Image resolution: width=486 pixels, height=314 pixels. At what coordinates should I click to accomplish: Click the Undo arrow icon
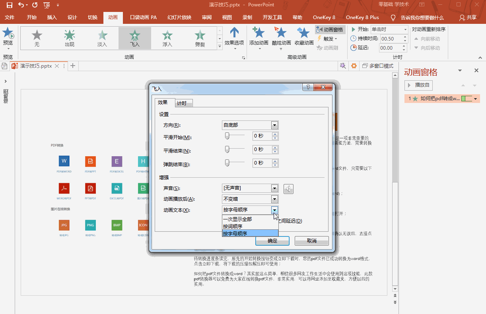21,5
